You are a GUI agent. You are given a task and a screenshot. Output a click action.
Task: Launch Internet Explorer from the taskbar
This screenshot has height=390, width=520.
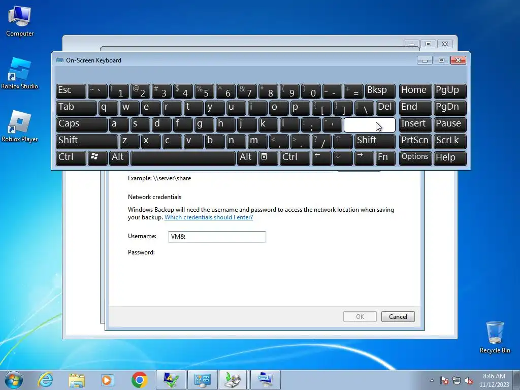[45, 380]
